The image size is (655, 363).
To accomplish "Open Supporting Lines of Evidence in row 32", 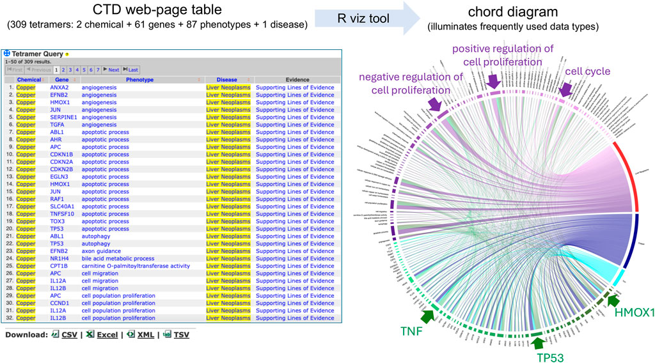I will (x=295, y=318).
